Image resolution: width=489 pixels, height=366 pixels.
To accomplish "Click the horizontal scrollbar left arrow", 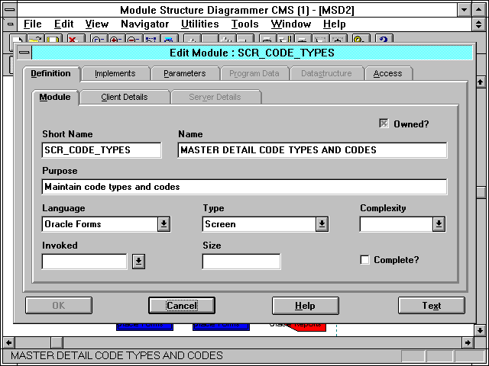I will pos(8,342).
